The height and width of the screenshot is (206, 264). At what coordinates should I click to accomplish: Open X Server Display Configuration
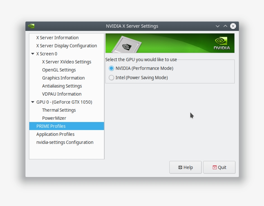click(67, 46)
